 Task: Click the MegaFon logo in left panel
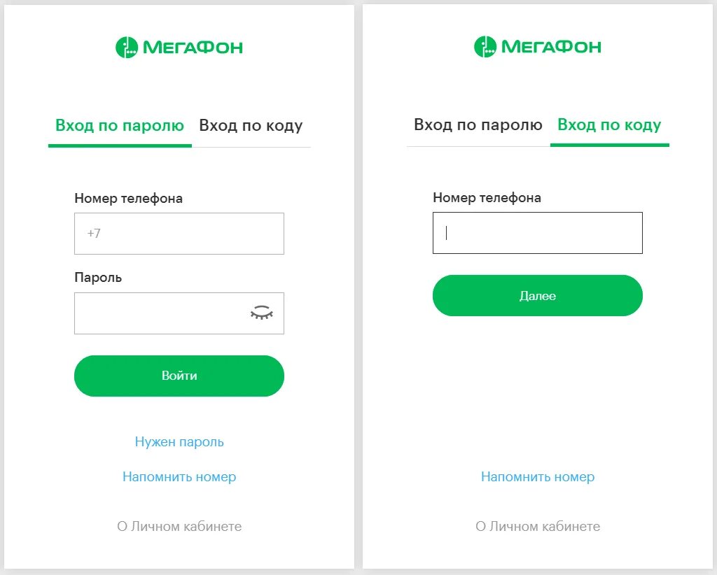(179, 47)
